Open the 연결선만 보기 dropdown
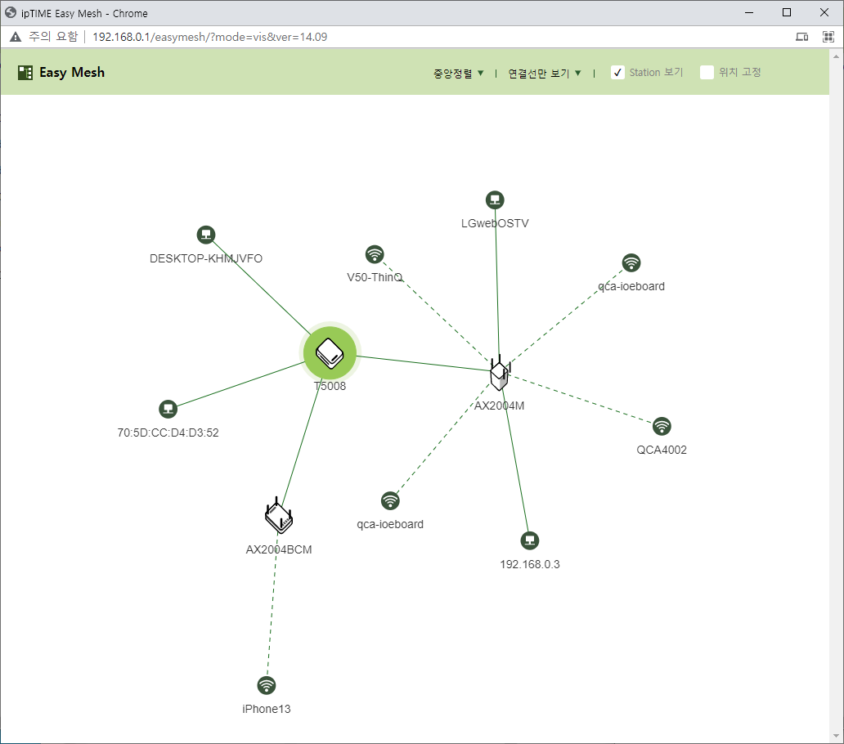The height and width of the screenshot is (744, 844). (x=545, y=73)
